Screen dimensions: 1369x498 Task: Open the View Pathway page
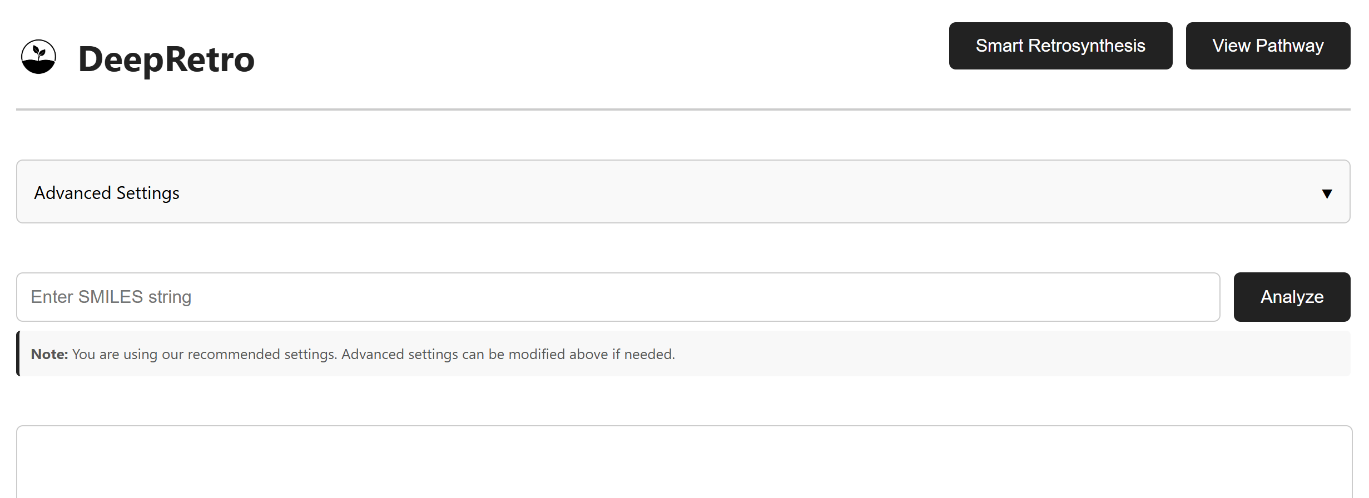[1268, 46]
